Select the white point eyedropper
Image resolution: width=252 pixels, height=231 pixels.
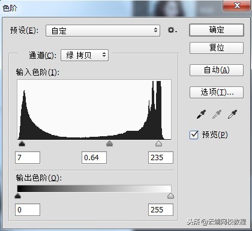[232, 114]
